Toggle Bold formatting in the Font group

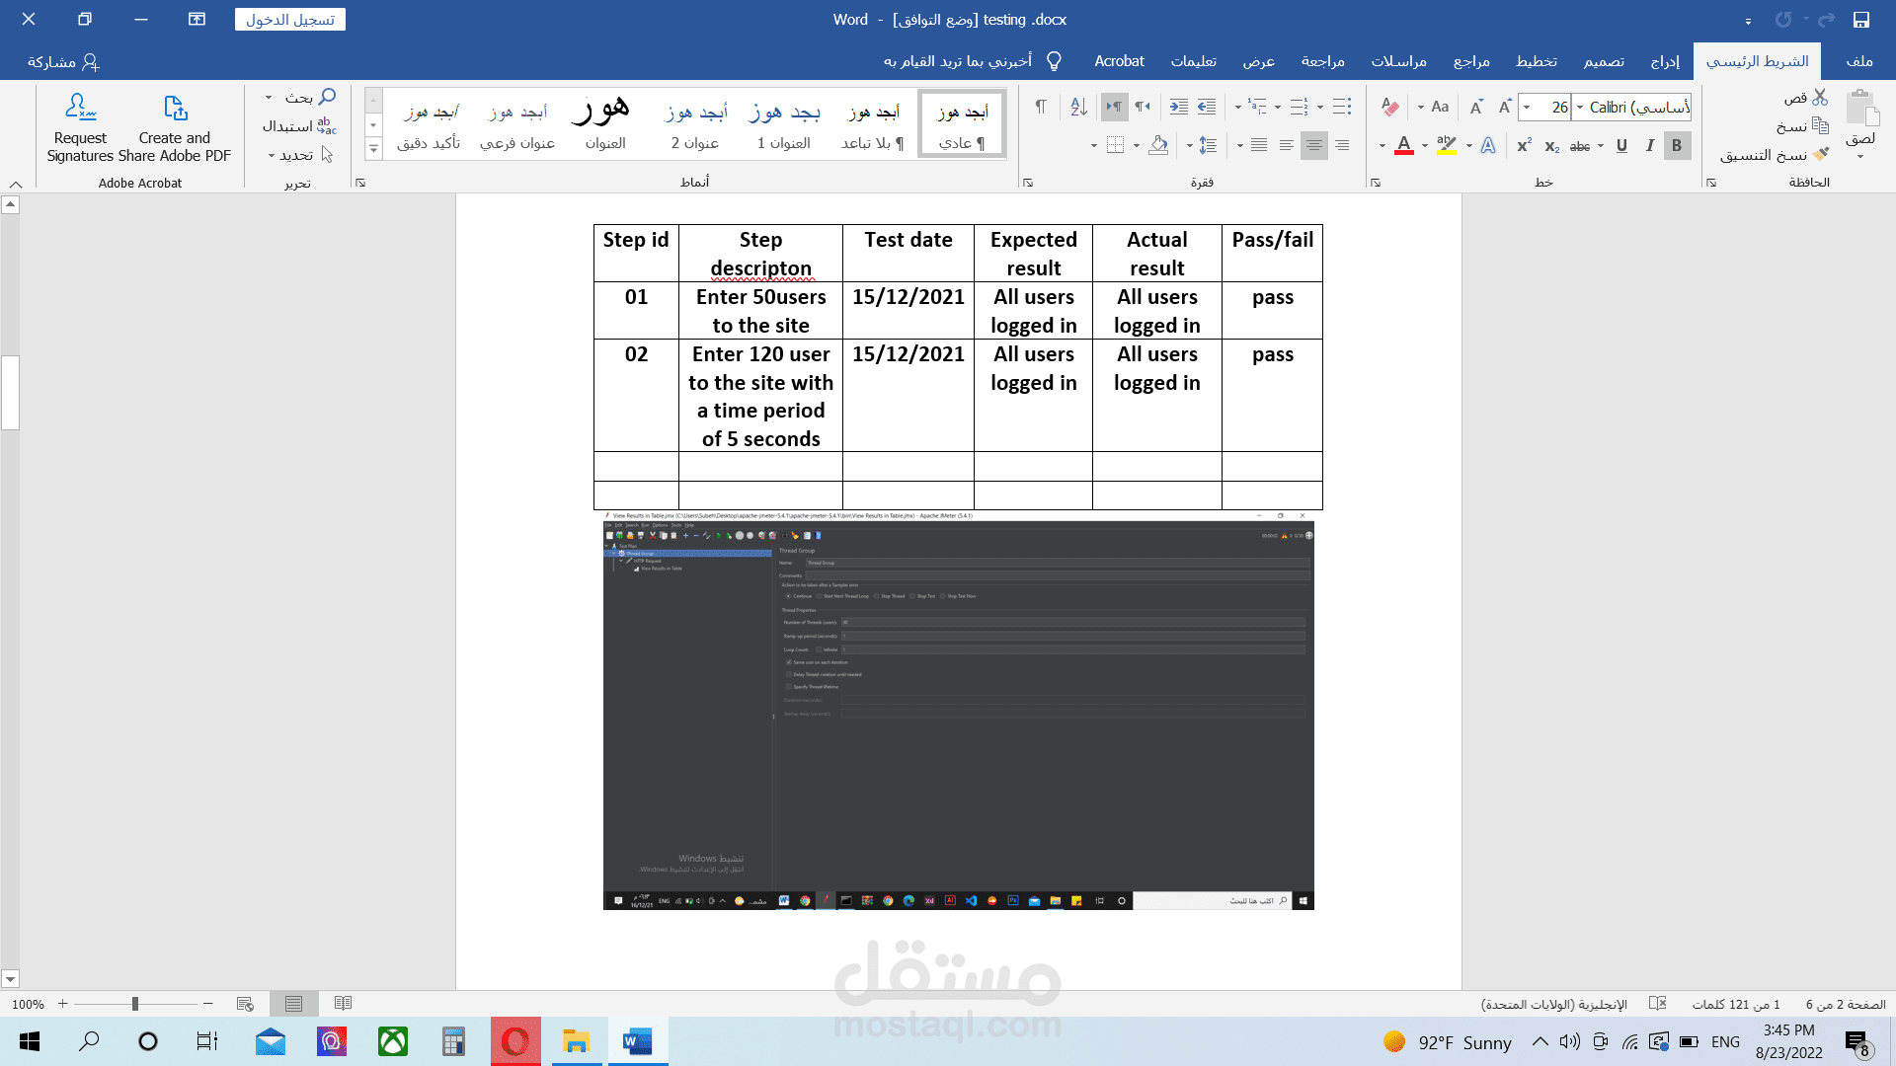(1676, 145)
